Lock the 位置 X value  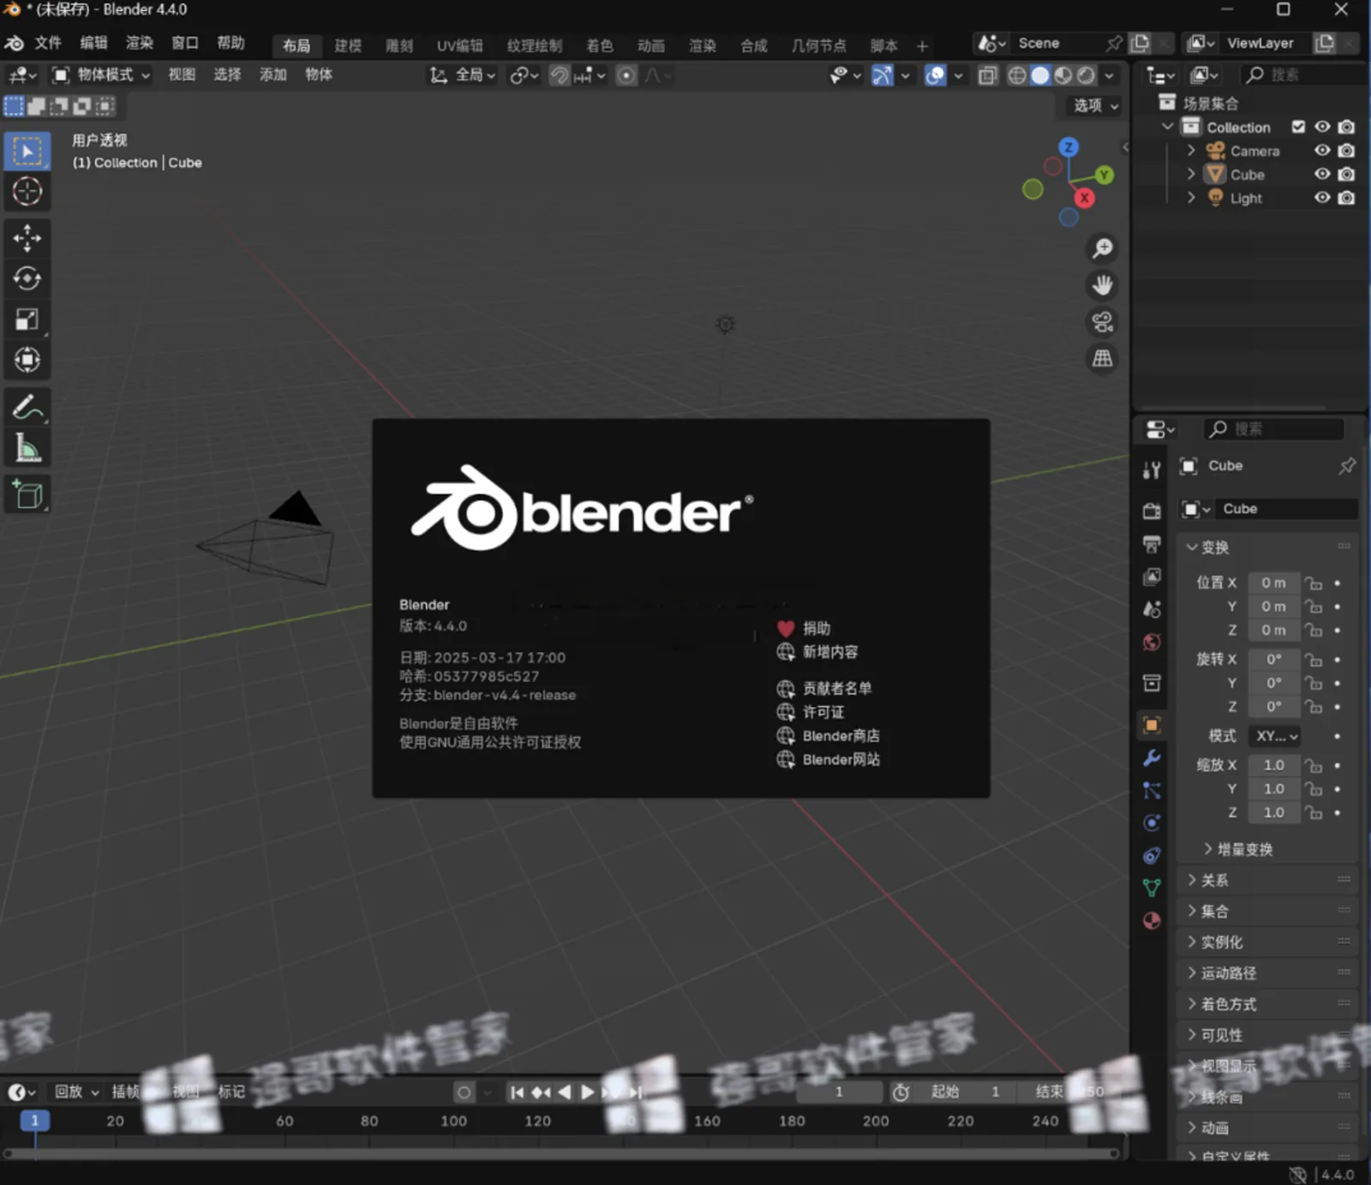tap(1314, 584)
